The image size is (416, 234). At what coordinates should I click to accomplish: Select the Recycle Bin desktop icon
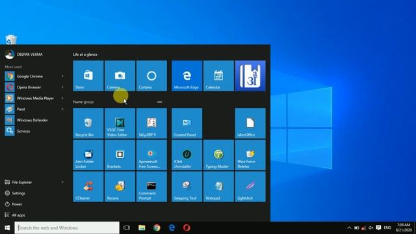coord(11,40)
